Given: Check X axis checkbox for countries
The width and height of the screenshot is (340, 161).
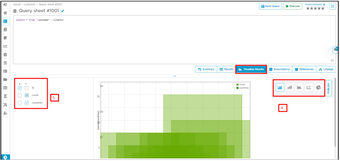Looking at the screenshot, I should click(x=20, y=103).
